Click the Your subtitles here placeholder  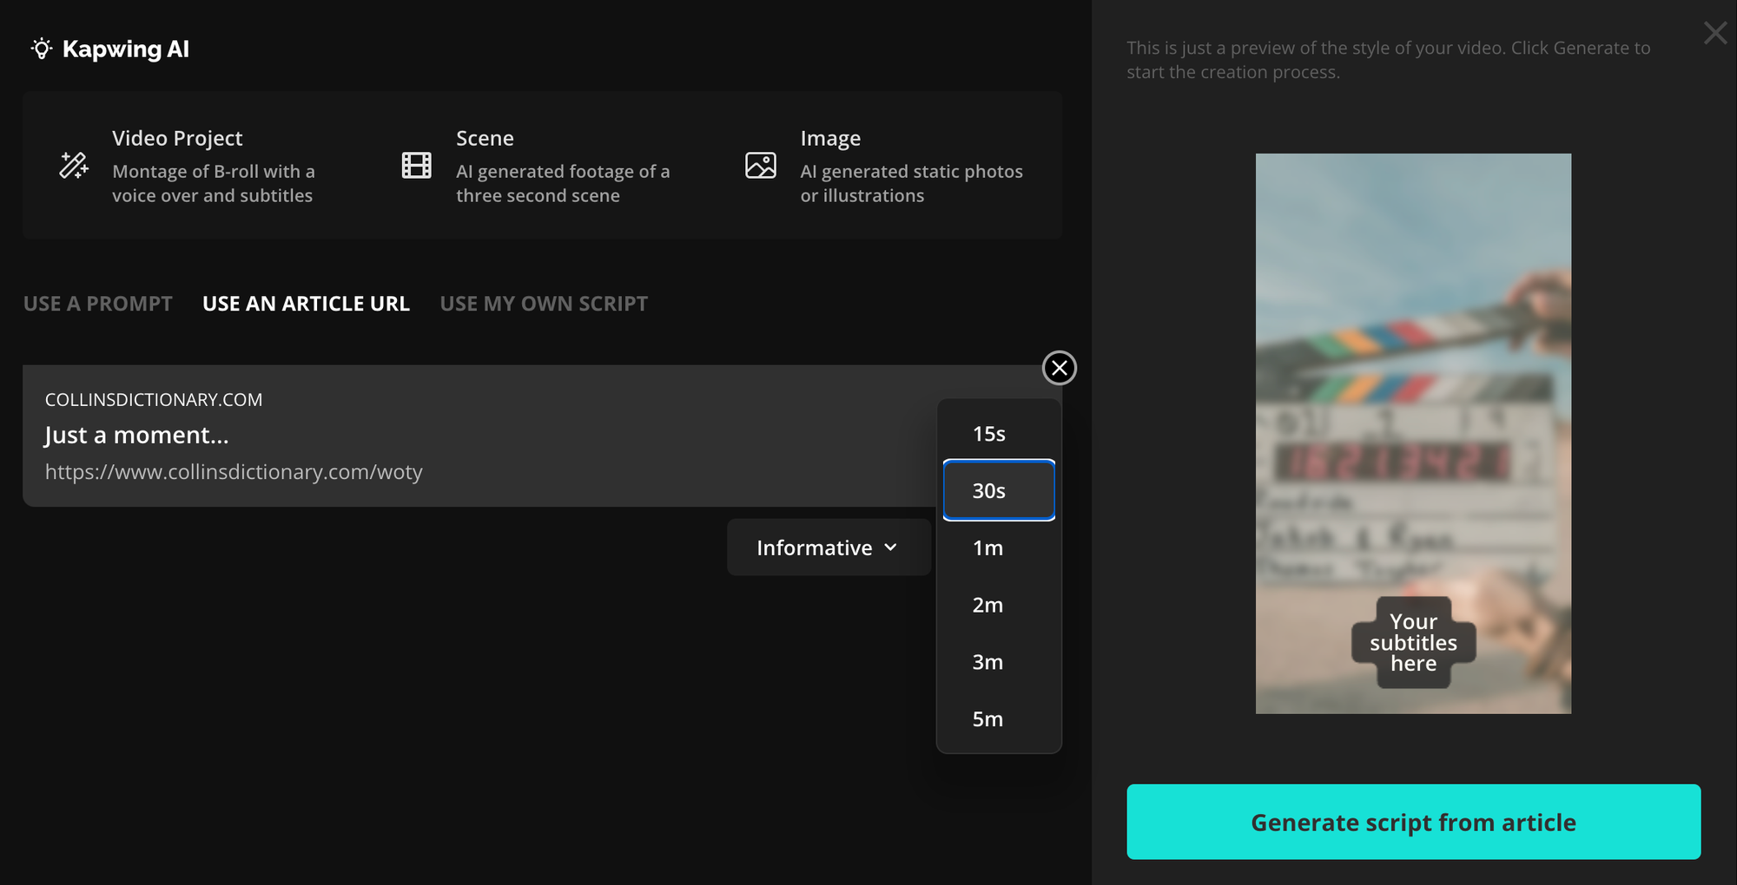1413,642
